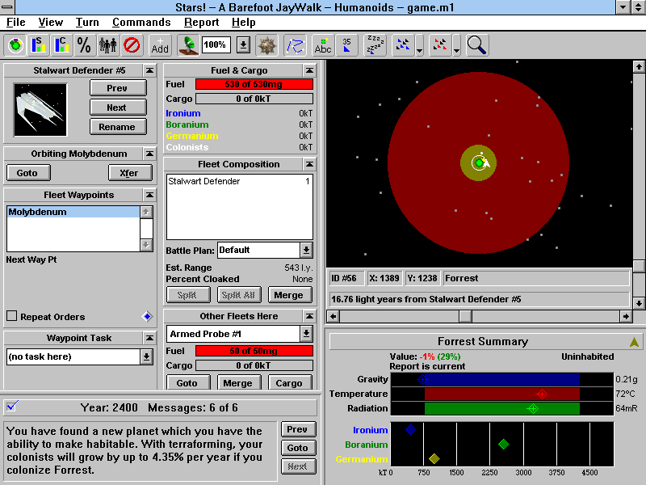Viewport: 646px width, 485px height.
Task: Toggle ship count display
Action: point(346,45)
